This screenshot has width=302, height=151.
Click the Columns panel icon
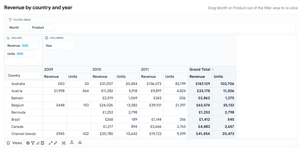46,38
